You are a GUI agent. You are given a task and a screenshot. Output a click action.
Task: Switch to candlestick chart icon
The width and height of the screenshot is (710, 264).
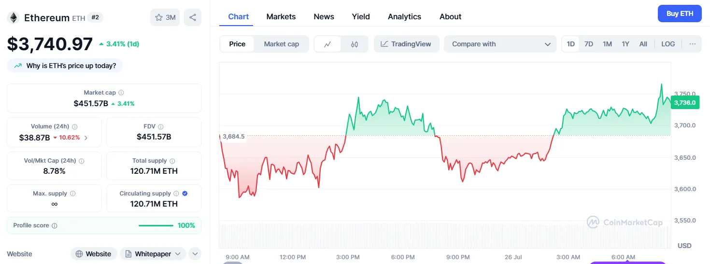click(x=355, y=44)
